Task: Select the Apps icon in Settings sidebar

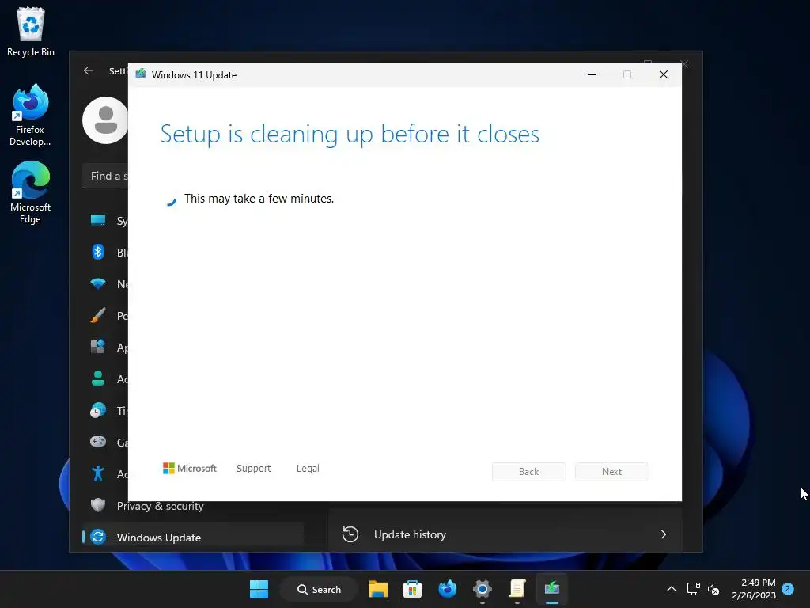Action: 97,347
